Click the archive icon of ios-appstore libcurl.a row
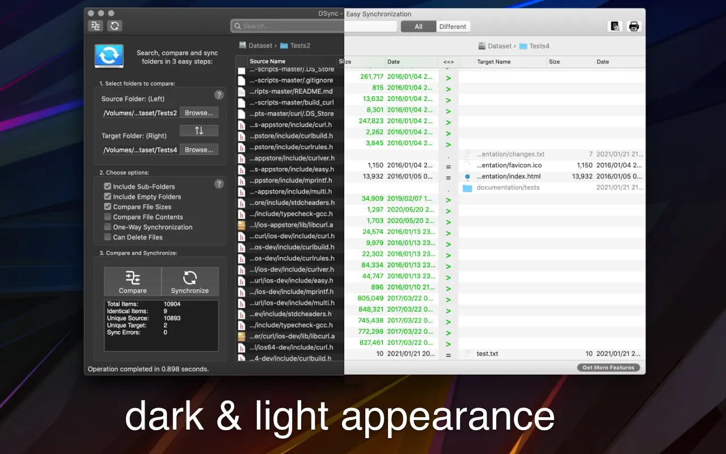 coord(242,225)
